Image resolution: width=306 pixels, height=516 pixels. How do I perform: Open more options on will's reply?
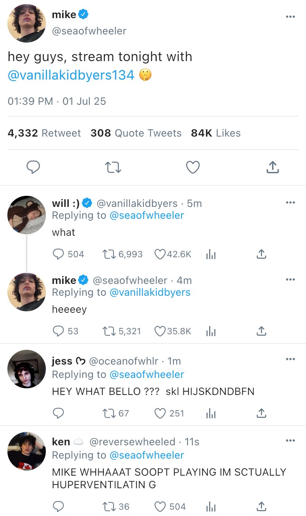[x=290, y=202]
